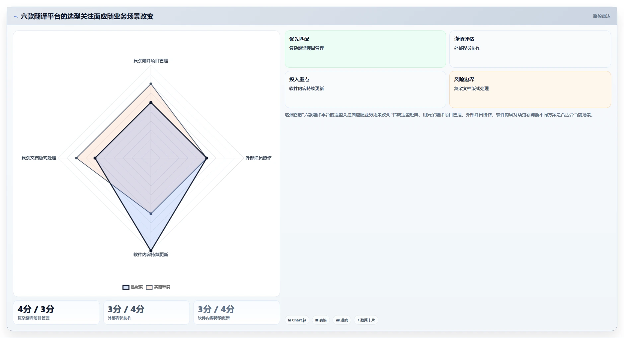This screenshot has width=624, height=338.
Task: Click the 路径雷达 label in the header
Action: click(x=601, y=16)
